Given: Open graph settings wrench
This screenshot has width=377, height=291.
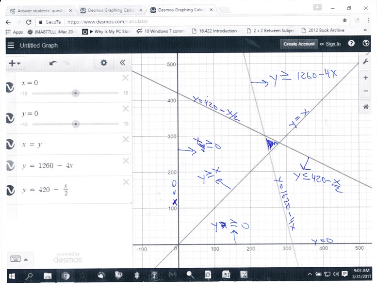Looking at the screenshot, I should point(365,62).
